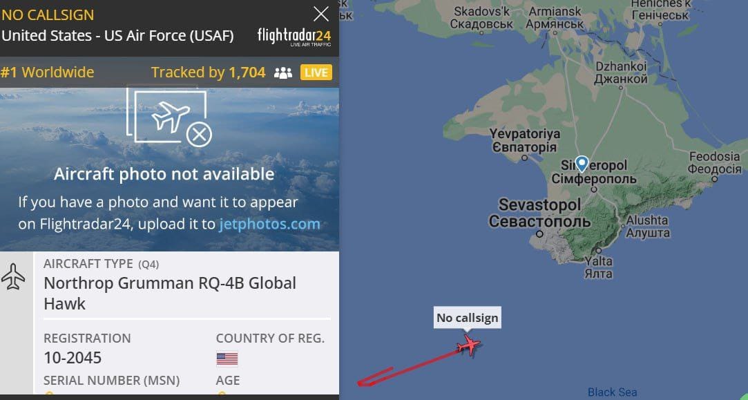
Task: Select the red aircraft icon on map
Action: (469, 345)
